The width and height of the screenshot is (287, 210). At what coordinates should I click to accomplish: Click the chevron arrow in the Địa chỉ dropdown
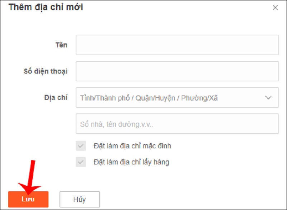[x=268, y=98]
